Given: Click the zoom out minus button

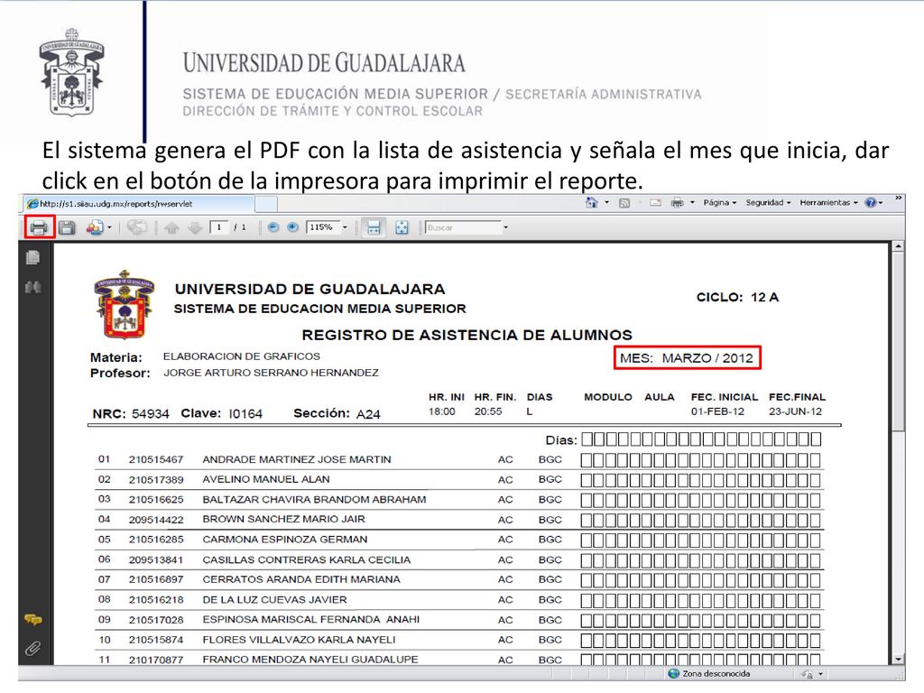Looking at the screenshot, I should (273, 226).
